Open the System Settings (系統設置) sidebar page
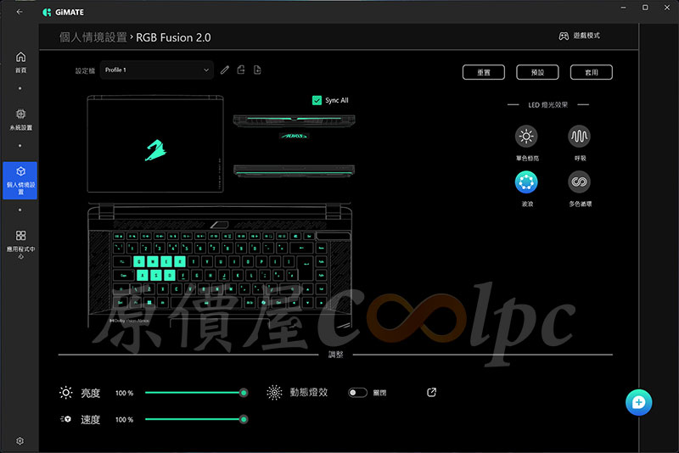Viewport: 679px width, 453px height. (20, 120)
